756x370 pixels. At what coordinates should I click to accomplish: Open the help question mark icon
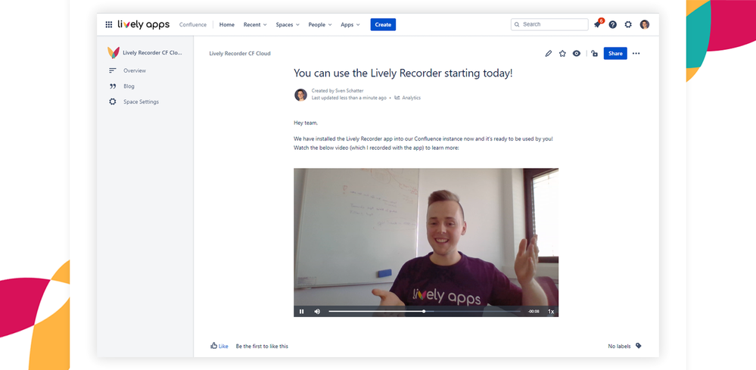pyautogui.click(x=612, y=24)
